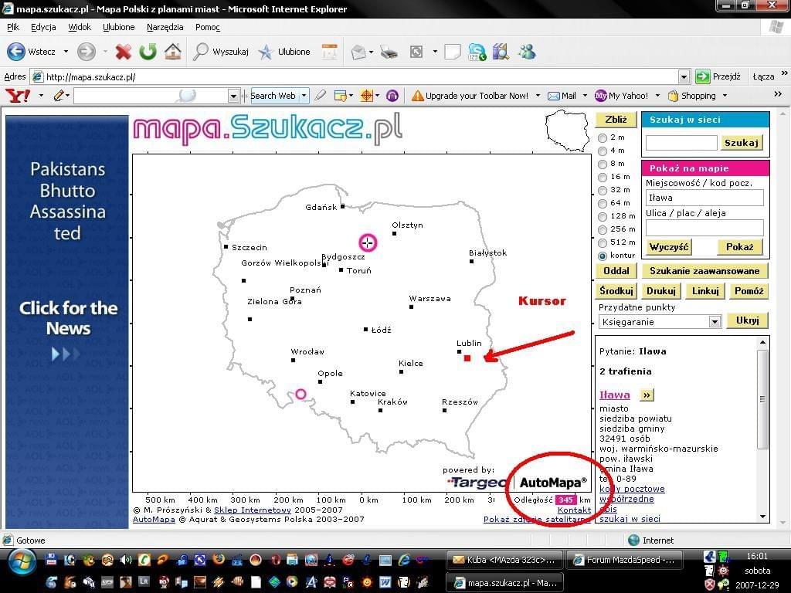Open Yahoo Shopping bag icon
Viewport: 791px width, 593px height.
tap(673, 95)
